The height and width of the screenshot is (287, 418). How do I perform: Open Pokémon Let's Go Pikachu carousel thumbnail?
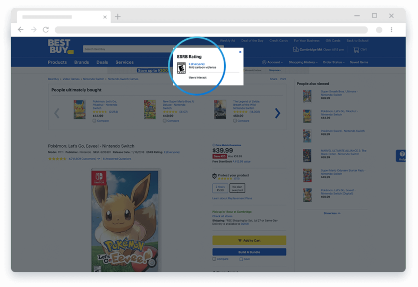coord(80,109)
